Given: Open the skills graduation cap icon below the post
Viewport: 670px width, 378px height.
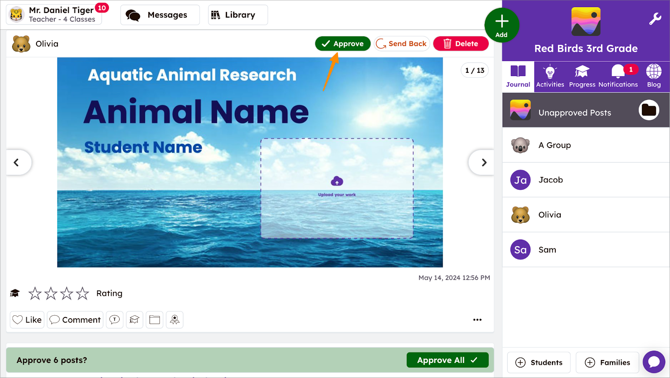Looking at the screenshot, I should 134,319.
